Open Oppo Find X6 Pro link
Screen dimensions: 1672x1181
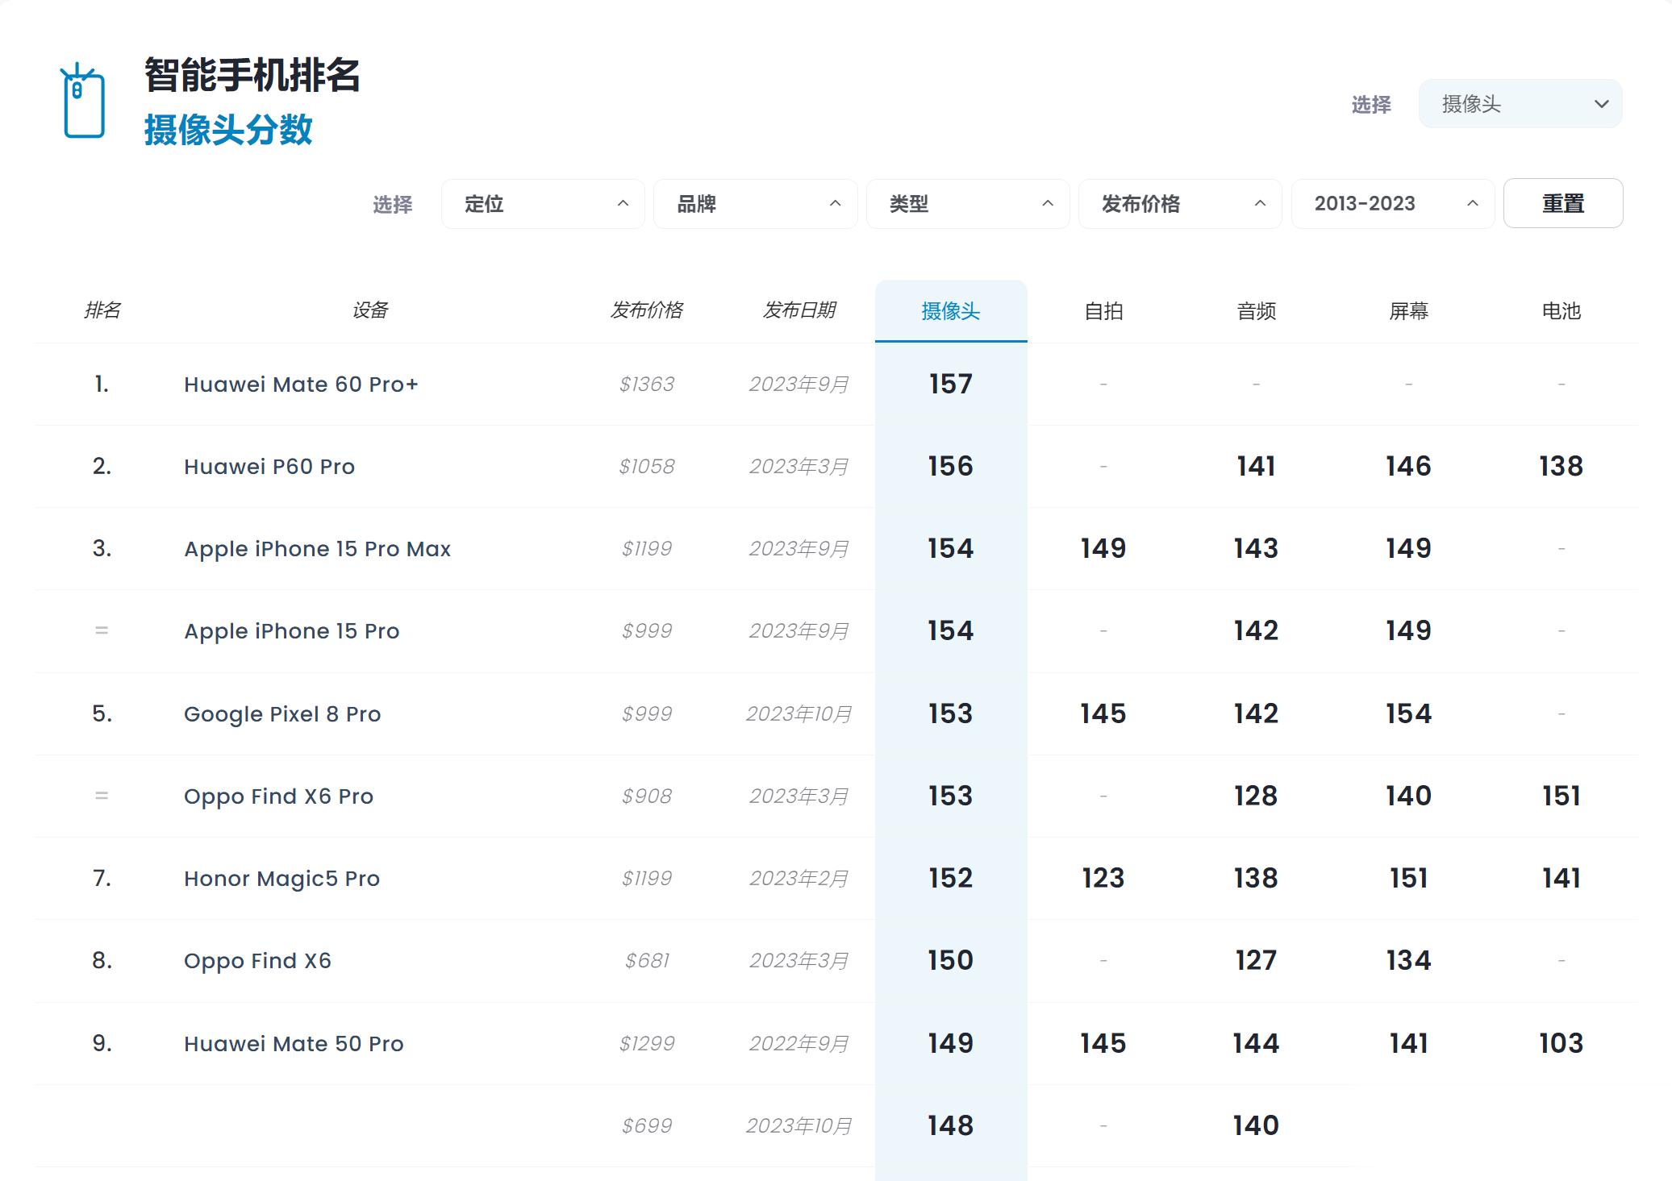278,796
